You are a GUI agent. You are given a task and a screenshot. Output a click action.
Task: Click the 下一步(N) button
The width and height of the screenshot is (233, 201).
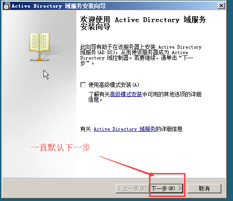tap(167, 188)
